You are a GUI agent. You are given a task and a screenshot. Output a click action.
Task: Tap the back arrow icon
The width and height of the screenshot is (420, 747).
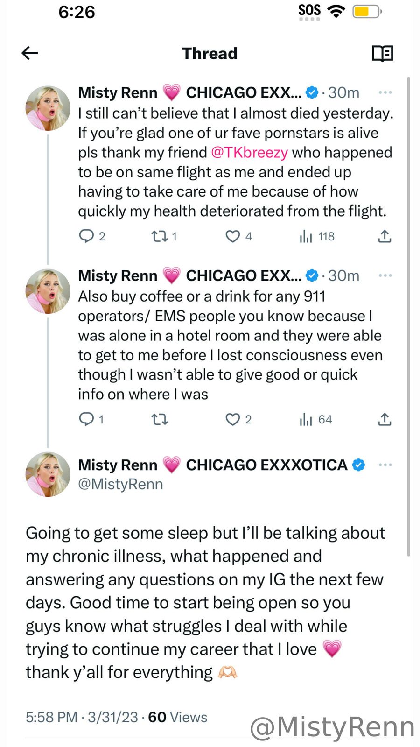coord(30,53)
